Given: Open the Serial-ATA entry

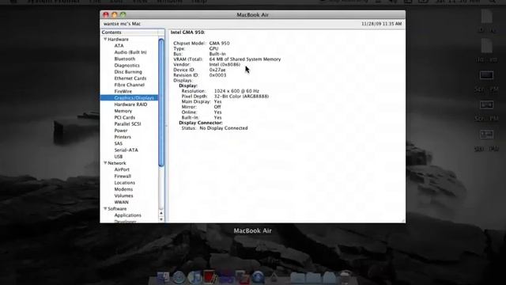Looking at the screenshot, I should 126,150.
